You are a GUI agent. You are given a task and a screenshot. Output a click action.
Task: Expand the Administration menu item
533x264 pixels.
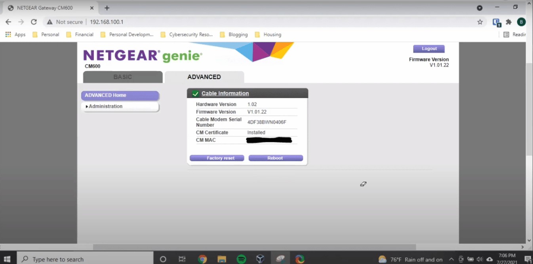click(x=105, y=106)
